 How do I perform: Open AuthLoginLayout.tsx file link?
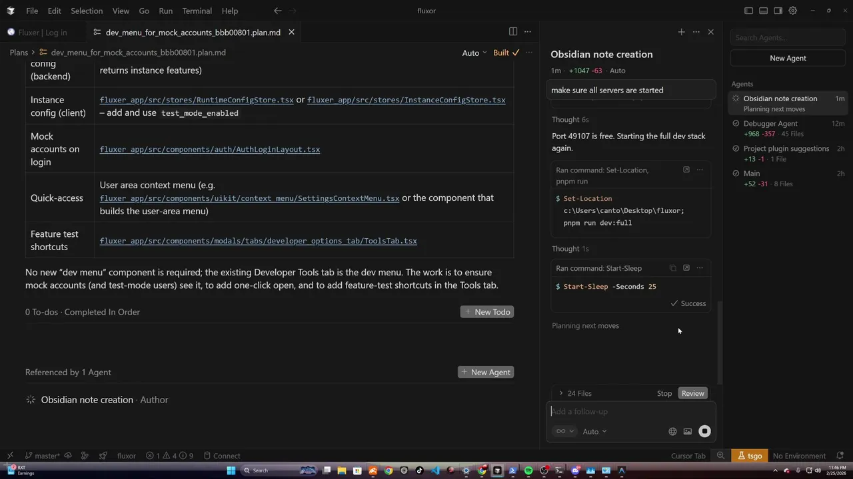[210, 150]
